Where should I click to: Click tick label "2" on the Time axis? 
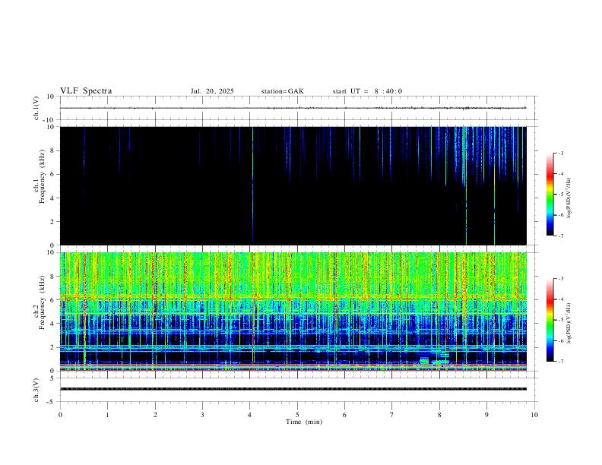(155, 415)
